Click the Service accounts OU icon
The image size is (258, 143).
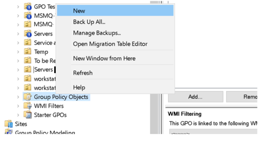27,43
